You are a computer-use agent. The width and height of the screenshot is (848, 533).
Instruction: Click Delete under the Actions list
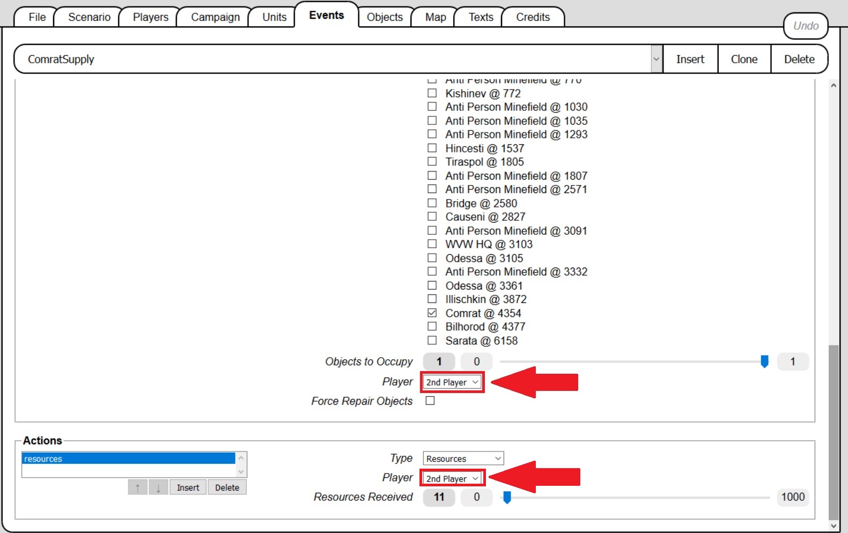[227, 487]
